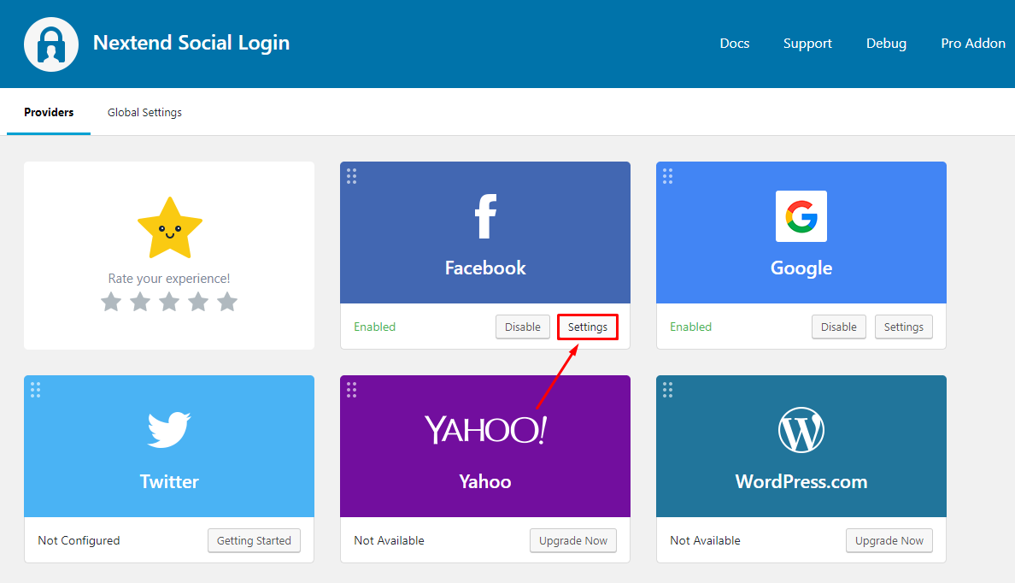Click the Yahoo 'Not Available' status text
This screenshot has width=1015, height=583.
[x=389, y=541]
